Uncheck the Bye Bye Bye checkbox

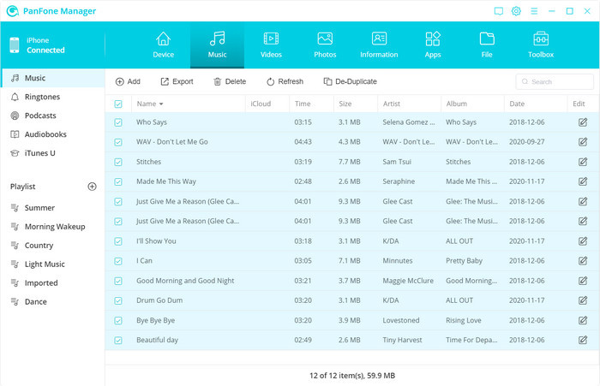(118, 321)
